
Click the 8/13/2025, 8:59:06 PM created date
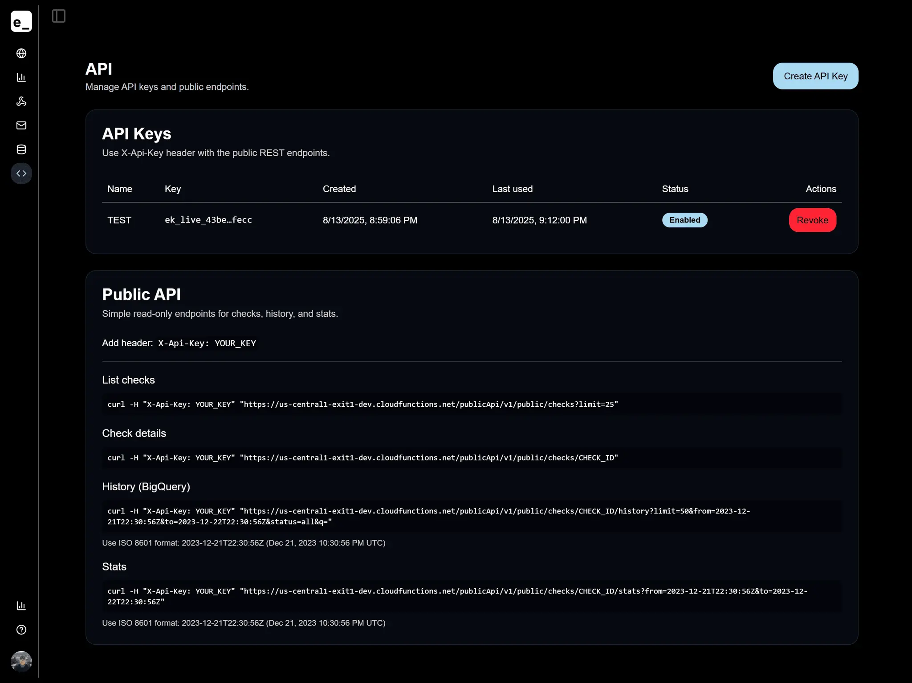click(370, 220)
